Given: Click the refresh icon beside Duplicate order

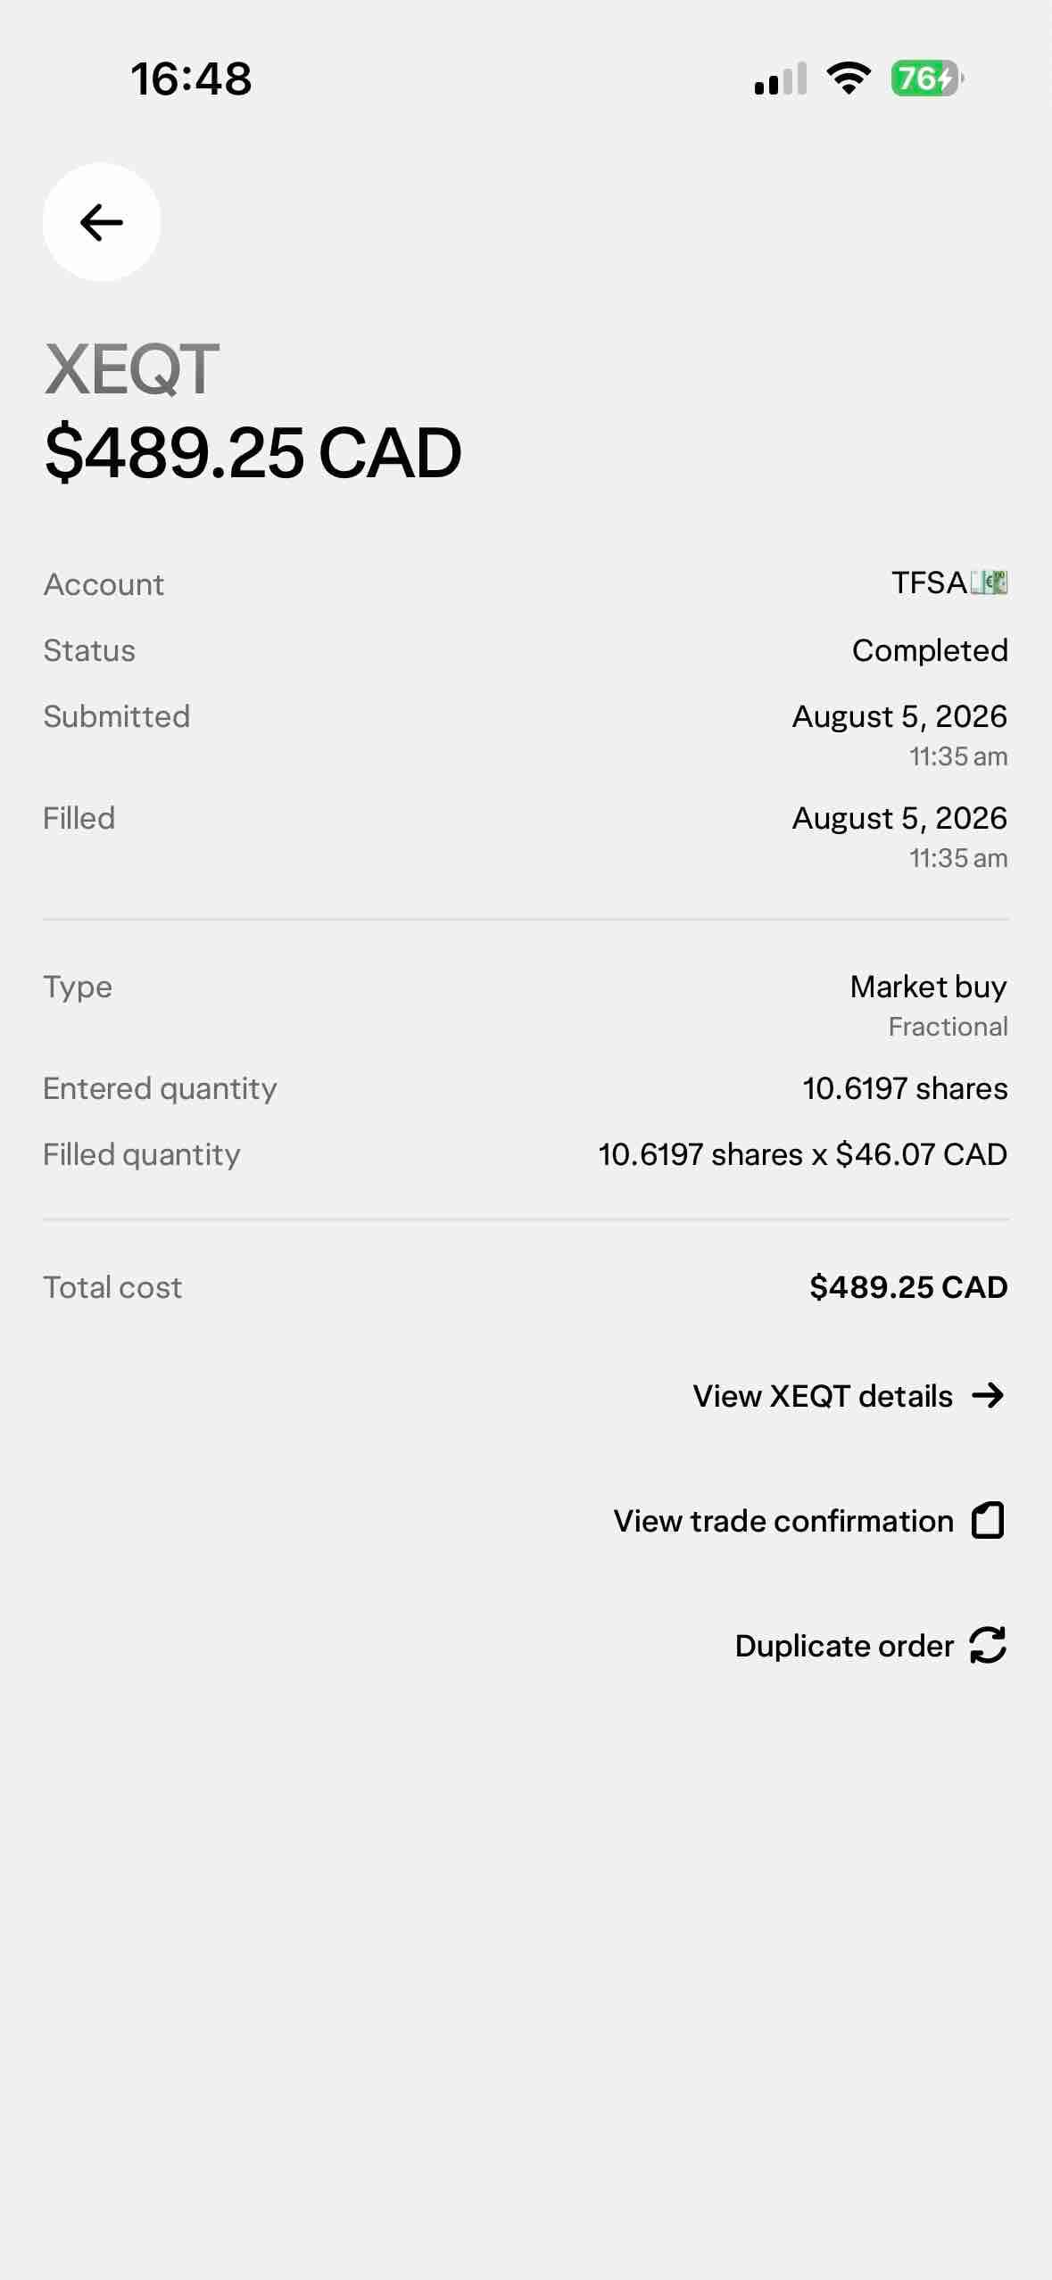Looking at the screenshot, I should tap(988, 1645).
